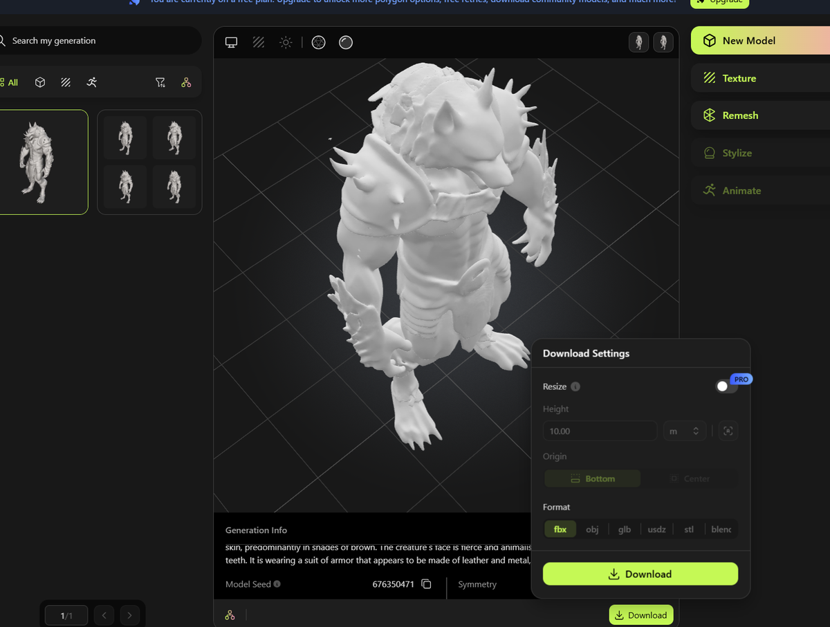Select the wireframe sphere icon in the viewer toolbar

[x=318, y=42]
